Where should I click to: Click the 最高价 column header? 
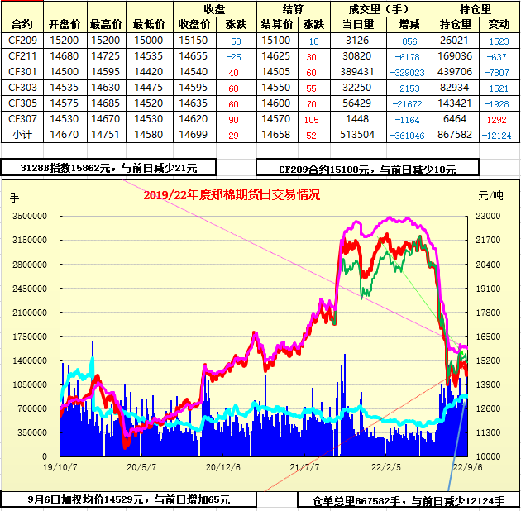click(x=106, y=24)
